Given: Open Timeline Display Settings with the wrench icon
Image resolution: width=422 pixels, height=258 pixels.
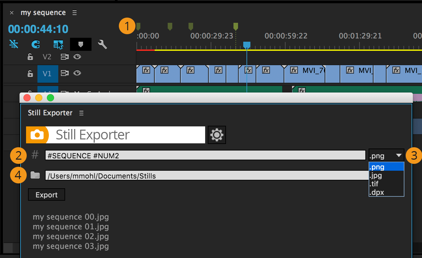Looking at the screenshot, I should tap(102, 44).
